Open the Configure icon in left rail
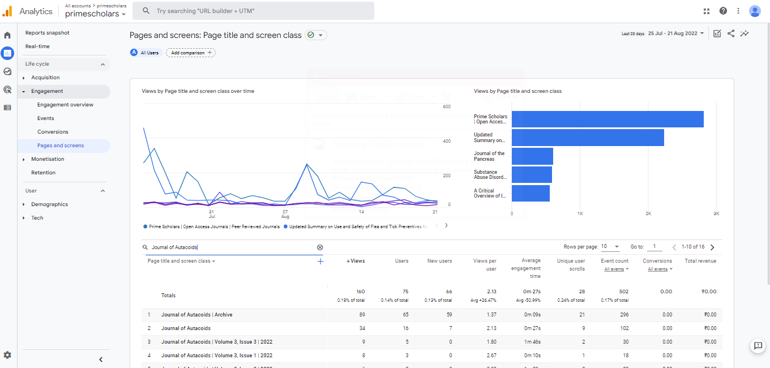Screen dimensions: 770x368 pyautogui.click(x=7, y=108)
